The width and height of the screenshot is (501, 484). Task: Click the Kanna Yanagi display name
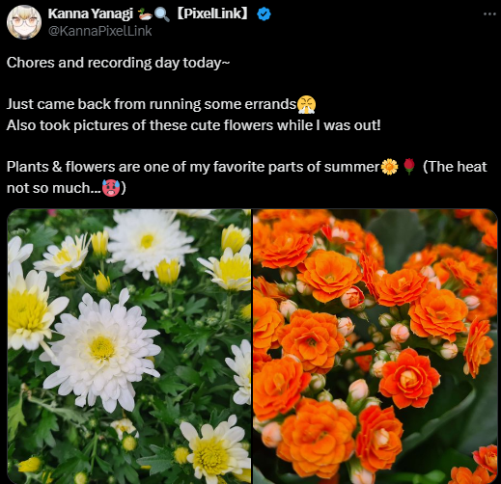pos(91,13)
